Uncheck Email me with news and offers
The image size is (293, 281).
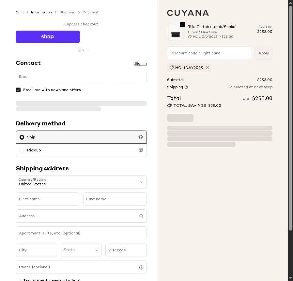click(18, 90)
